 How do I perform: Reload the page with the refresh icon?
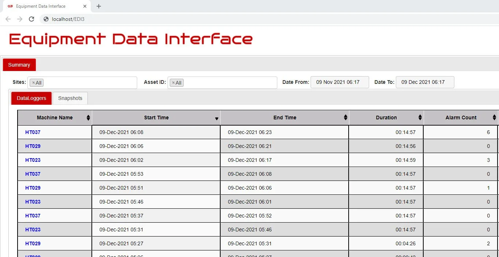pyautogui.click(x=31, y=19)
